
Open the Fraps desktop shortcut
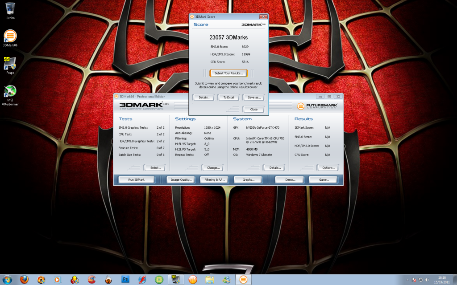click(10, 65)
